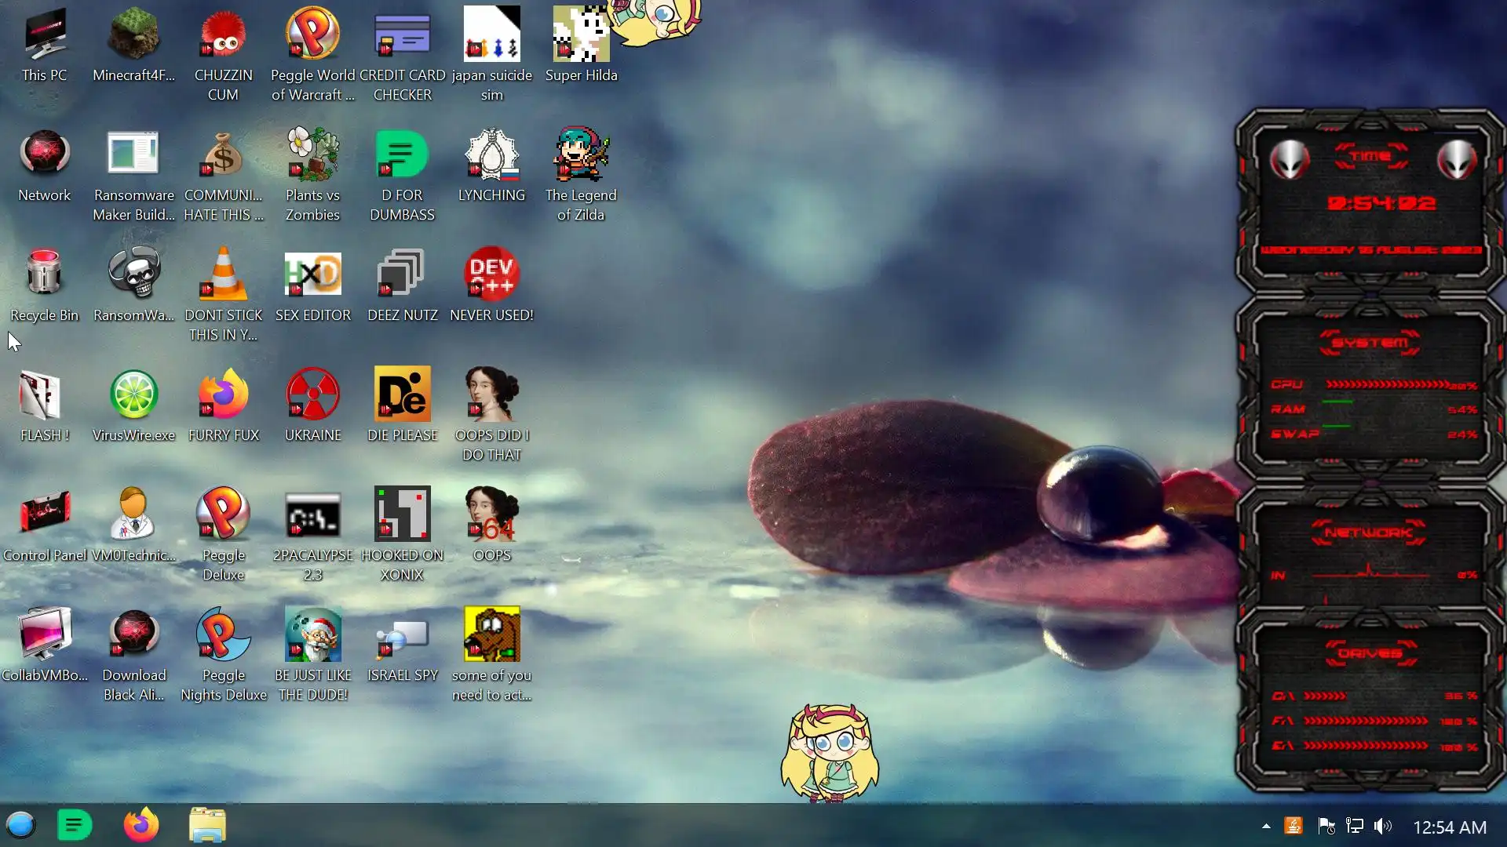Image resolution: width=1507 pixels, height=847 pixels.
Task: Select the Peggle Deluxe shortcut
Action: tap(223, 514)
